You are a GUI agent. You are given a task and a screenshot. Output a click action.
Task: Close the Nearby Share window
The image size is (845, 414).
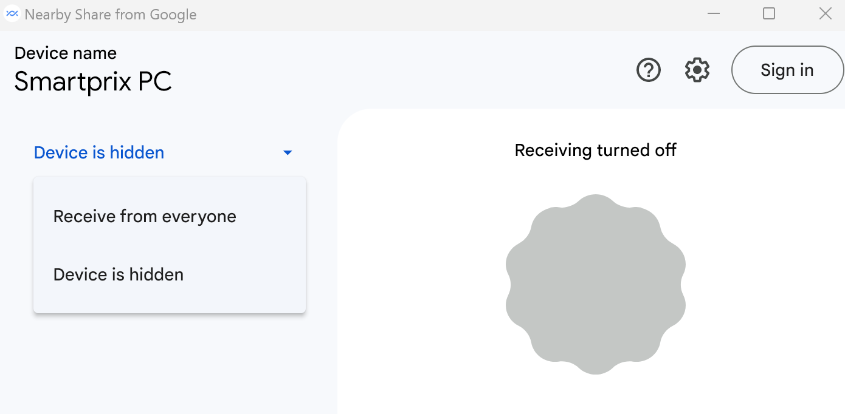click(825, 14)
